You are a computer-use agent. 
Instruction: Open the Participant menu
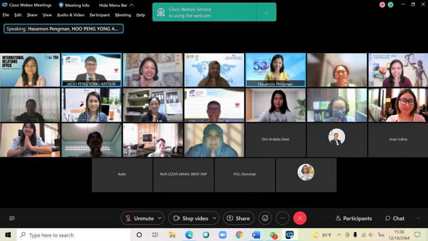click(x=100, y=15)
